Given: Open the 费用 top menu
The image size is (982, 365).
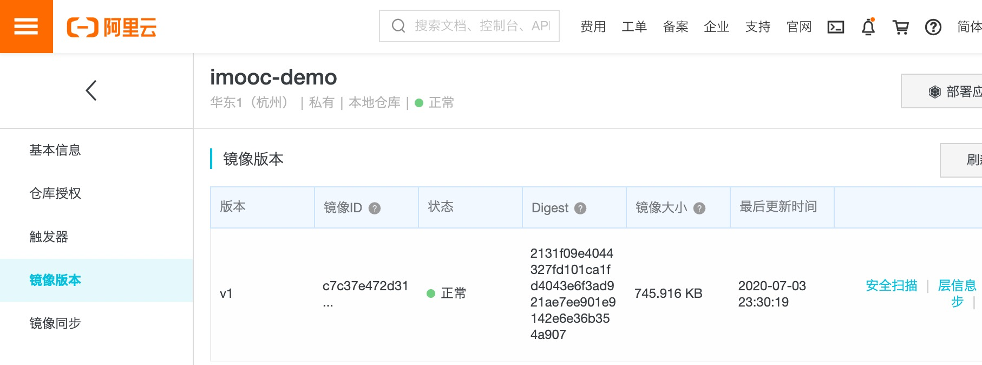Looking at the screenshot, I should point(593,27).
